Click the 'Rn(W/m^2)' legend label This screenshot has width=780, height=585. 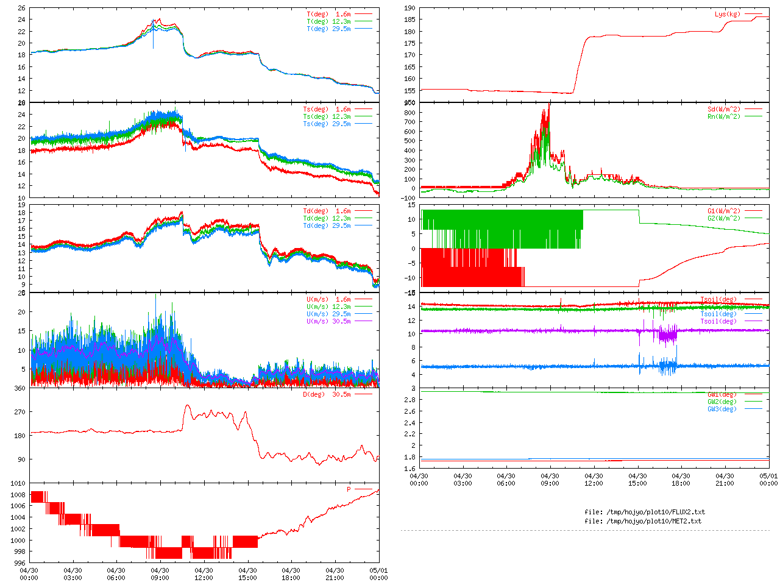click(x=724, y=116)
